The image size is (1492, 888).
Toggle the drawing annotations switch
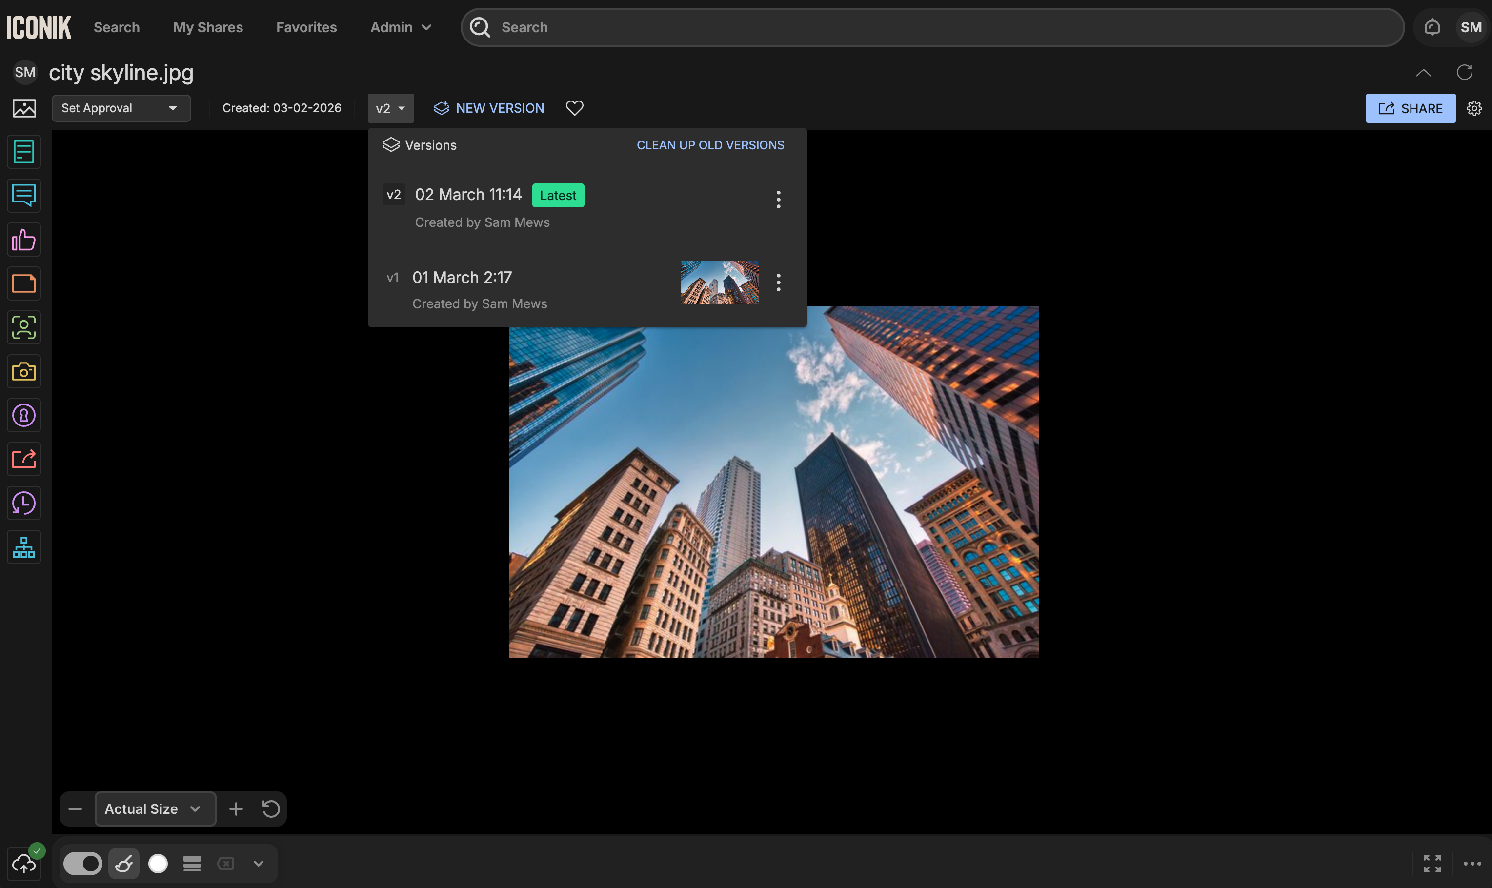[x=82, y=864]
